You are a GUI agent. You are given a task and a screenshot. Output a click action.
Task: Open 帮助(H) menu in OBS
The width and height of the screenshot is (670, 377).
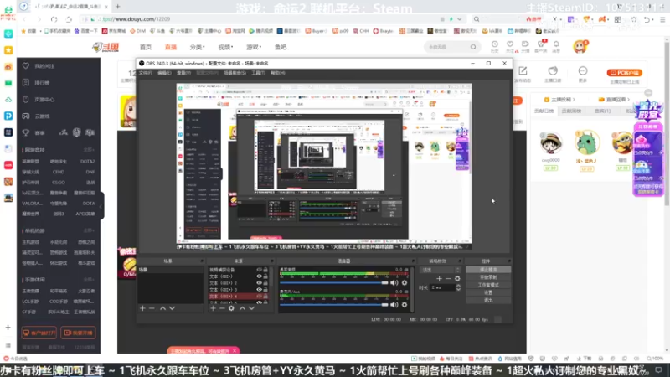coord(278,73)
